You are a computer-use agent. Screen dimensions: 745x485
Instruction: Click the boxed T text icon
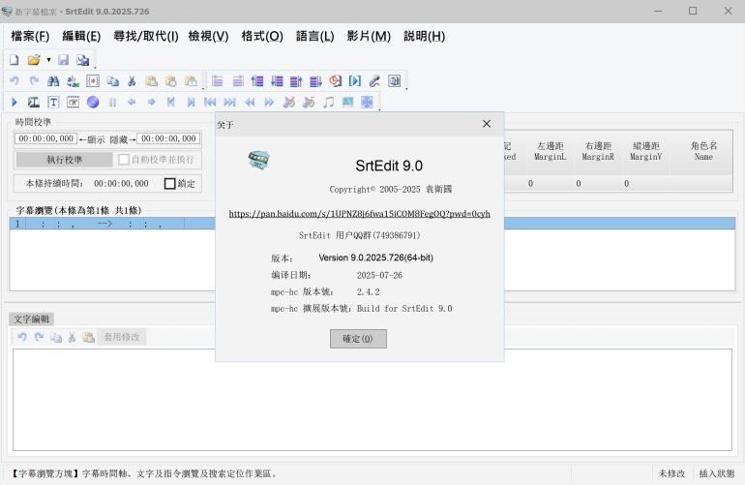click(x=53, y=102)
